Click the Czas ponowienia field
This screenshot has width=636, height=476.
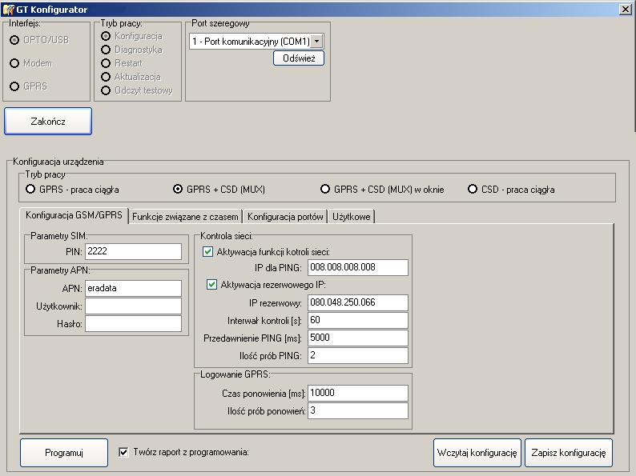(x=358, y=393)
